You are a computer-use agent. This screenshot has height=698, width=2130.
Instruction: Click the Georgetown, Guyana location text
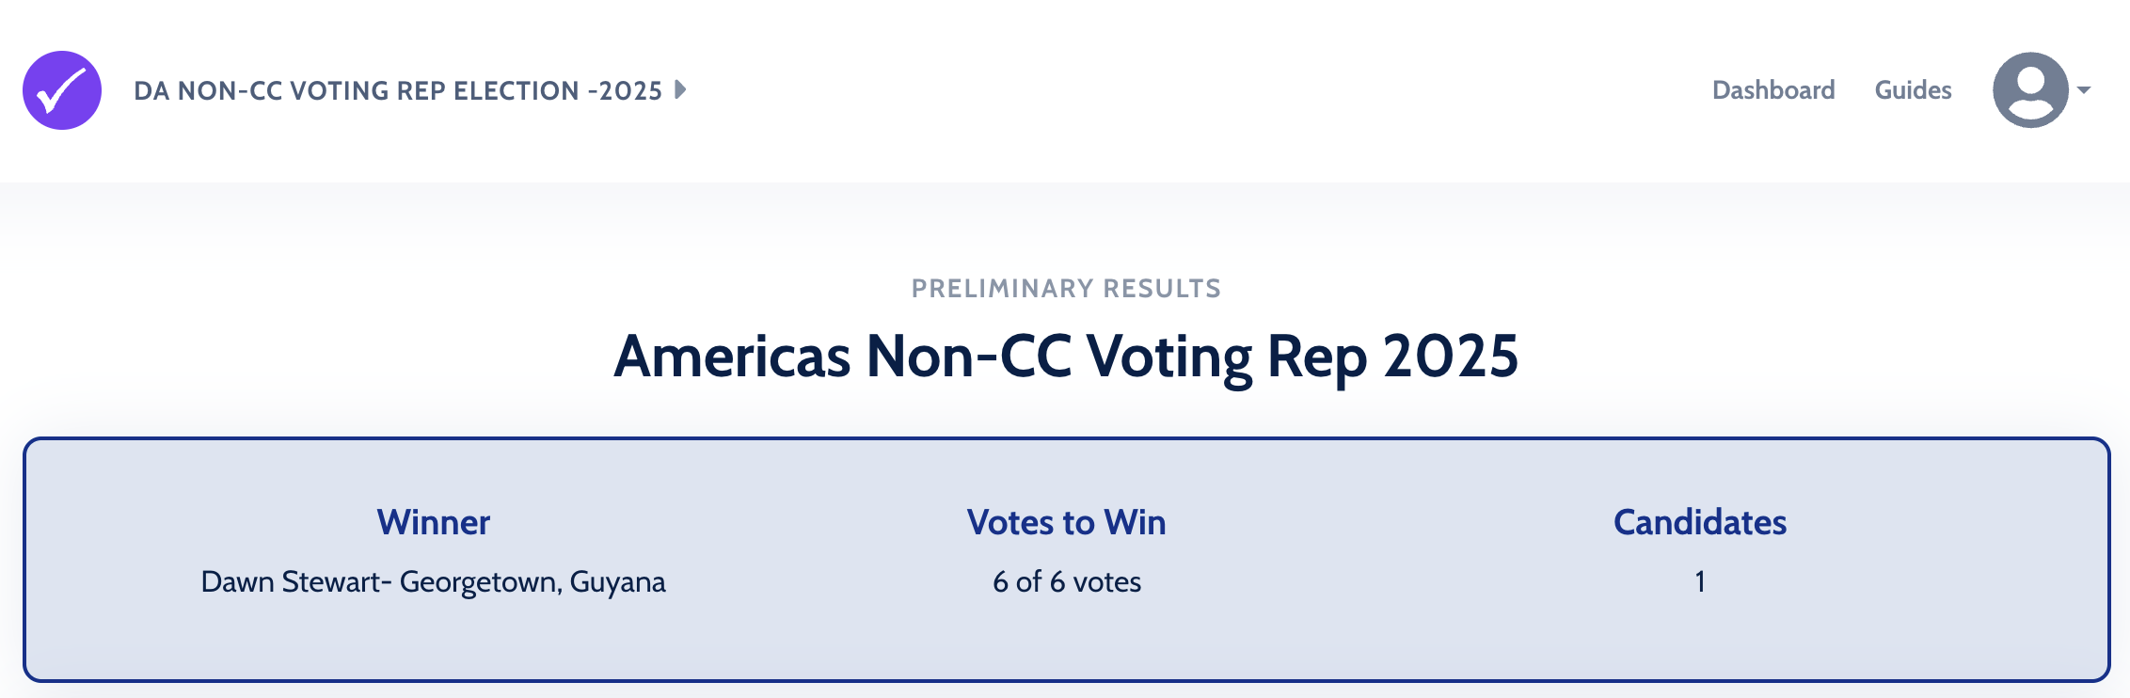pos(532,582)
